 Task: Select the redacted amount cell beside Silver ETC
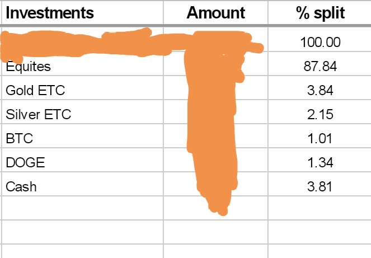point(215,112)
